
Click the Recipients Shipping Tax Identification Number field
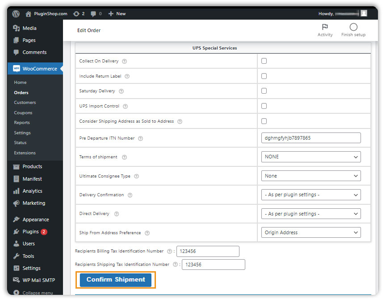[x=214, y=265]
